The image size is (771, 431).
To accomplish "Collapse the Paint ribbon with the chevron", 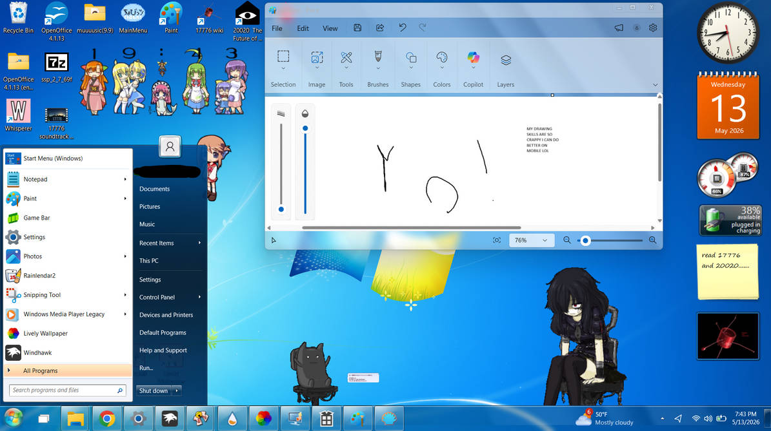I will click(655, 85).
